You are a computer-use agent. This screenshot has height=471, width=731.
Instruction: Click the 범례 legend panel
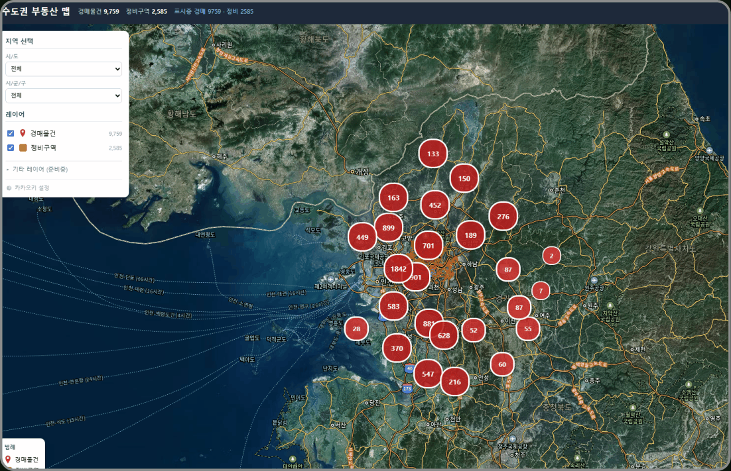[x=23, y=454]
